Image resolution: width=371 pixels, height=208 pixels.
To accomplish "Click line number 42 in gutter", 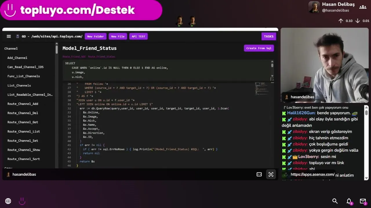I will [69, 149].
